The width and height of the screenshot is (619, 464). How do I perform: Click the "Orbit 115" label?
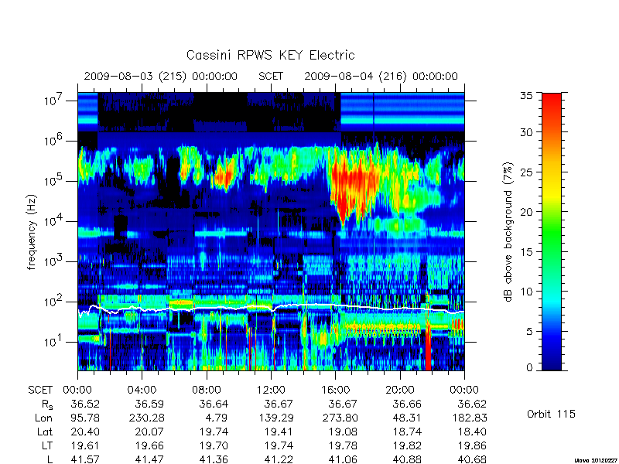(x=551, y=414)
